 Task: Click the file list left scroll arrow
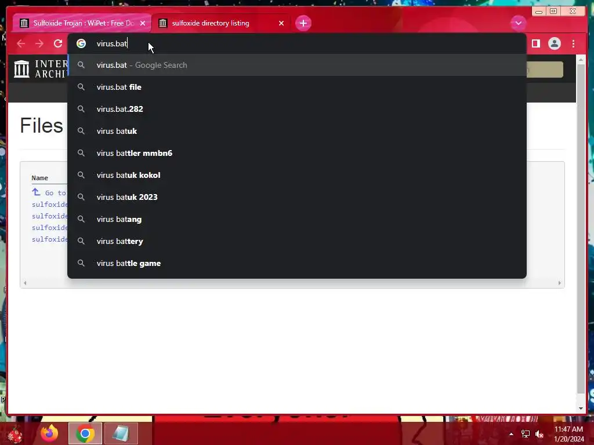25,283
